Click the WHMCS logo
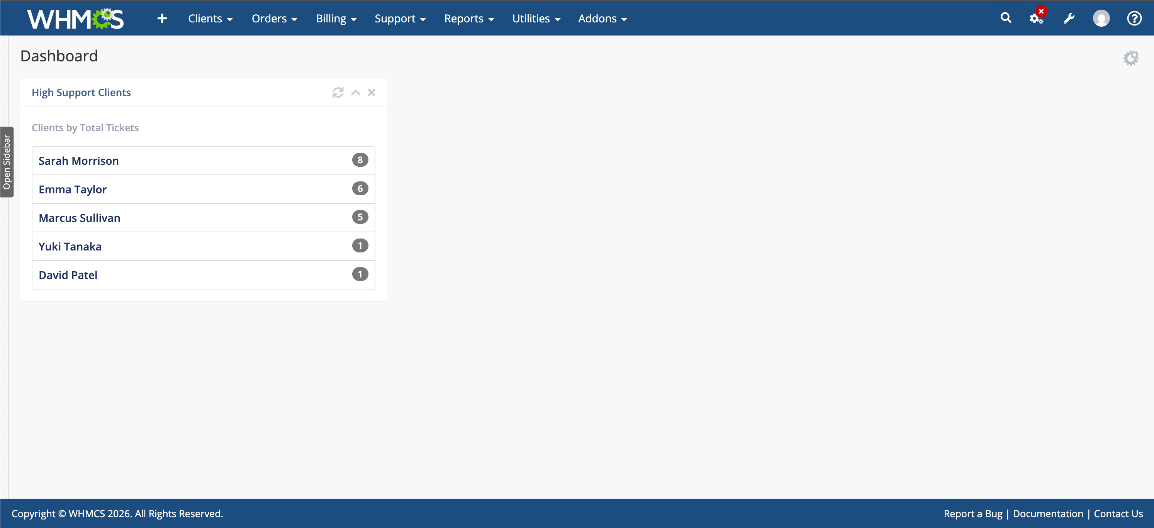 pyautogui.click(x=75, y=18)
